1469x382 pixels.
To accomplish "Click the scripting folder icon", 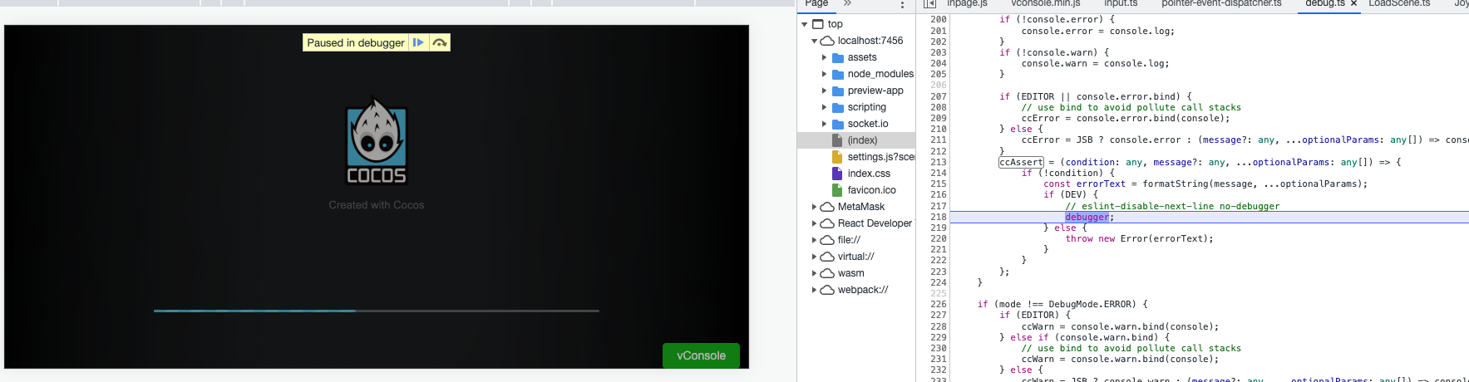I will (838, 107).
